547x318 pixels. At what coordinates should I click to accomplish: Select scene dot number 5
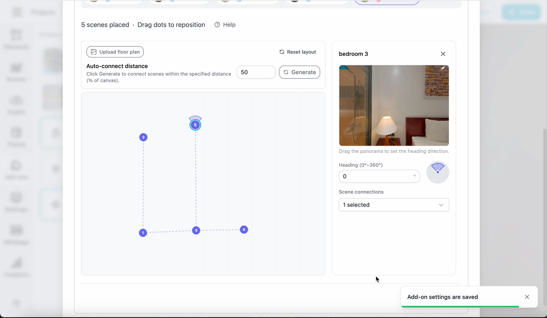click(x=195, y=125)
